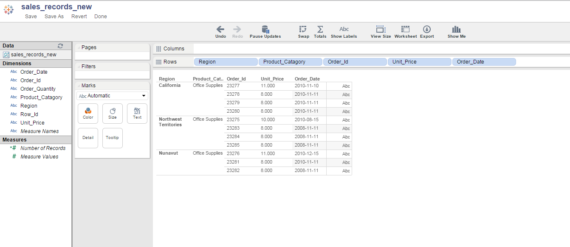Open the Color marks card
This screenshot has width=570, height=247.
pyautogui.click(x=88, y=114)
